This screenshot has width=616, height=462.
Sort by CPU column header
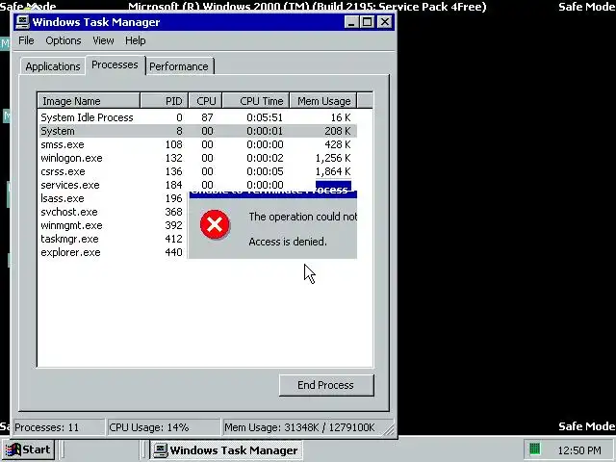point(205,101)
